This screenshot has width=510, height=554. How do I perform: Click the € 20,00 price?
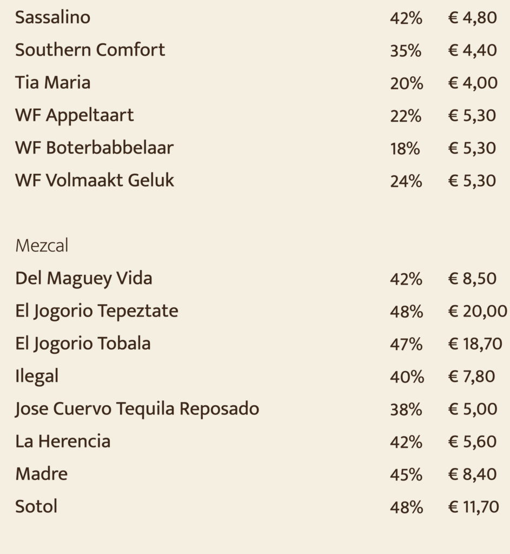(478, 311)
